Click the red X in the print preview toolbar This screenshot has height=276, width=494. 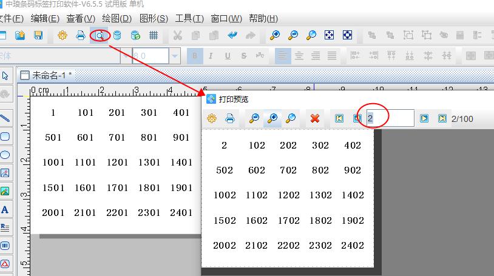pyautogui.click(x=314, y=118)
